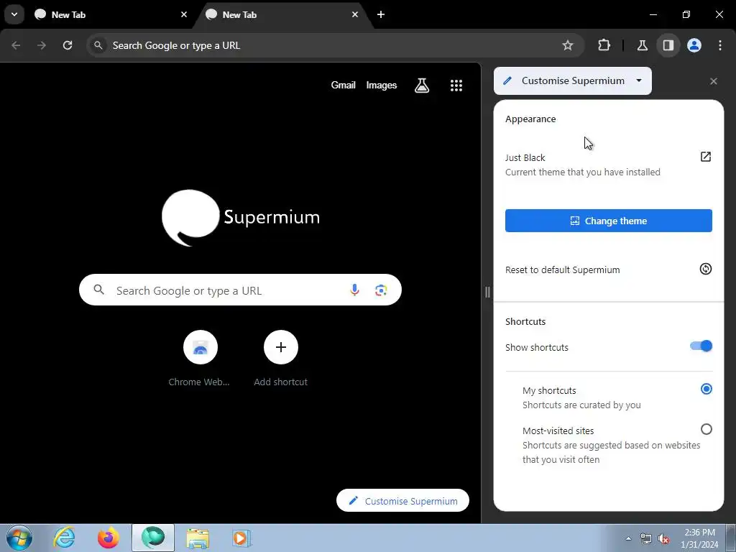Click Customise Supermium button at page bottom
This screenshot has height=552, width=736.
(x=402, y=500)
